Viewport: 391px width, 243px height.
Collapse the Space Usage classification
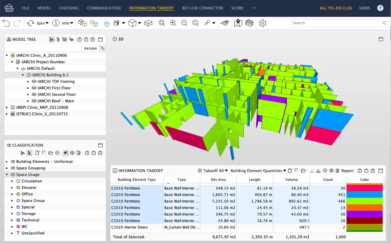7,174
